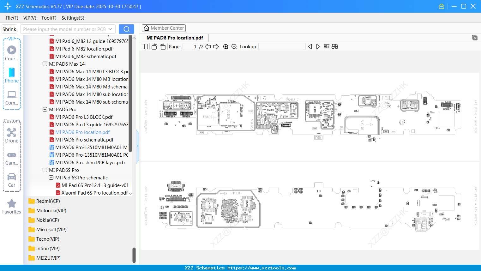Image resolution: width=481 pixels, height=271 pixels.
Task: Click the pop-out window icon at the right of the tab bar
Action: click(x=475, y=38)
